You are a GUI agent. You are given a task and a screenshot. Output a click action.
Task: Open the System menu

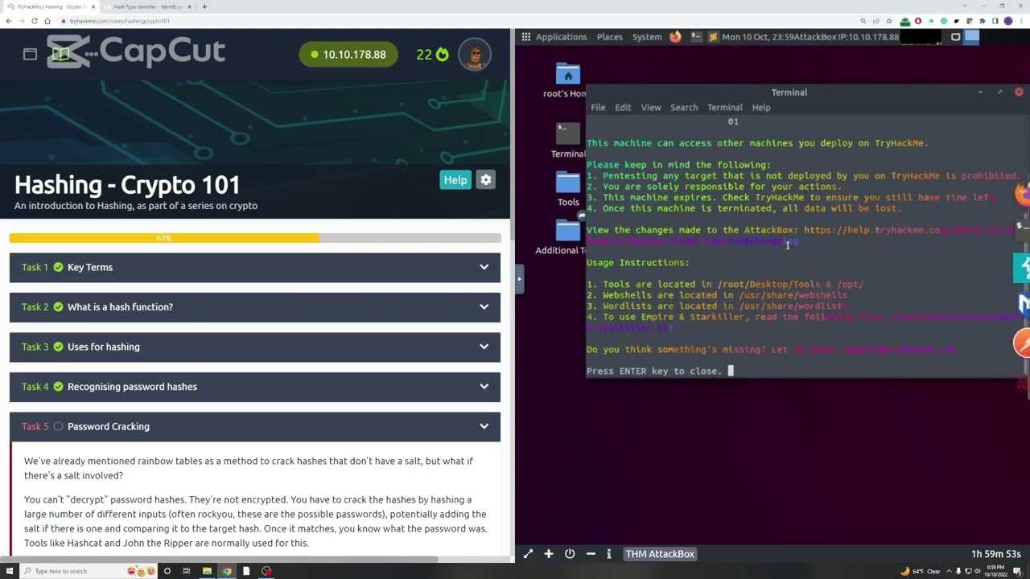(647, 37)
